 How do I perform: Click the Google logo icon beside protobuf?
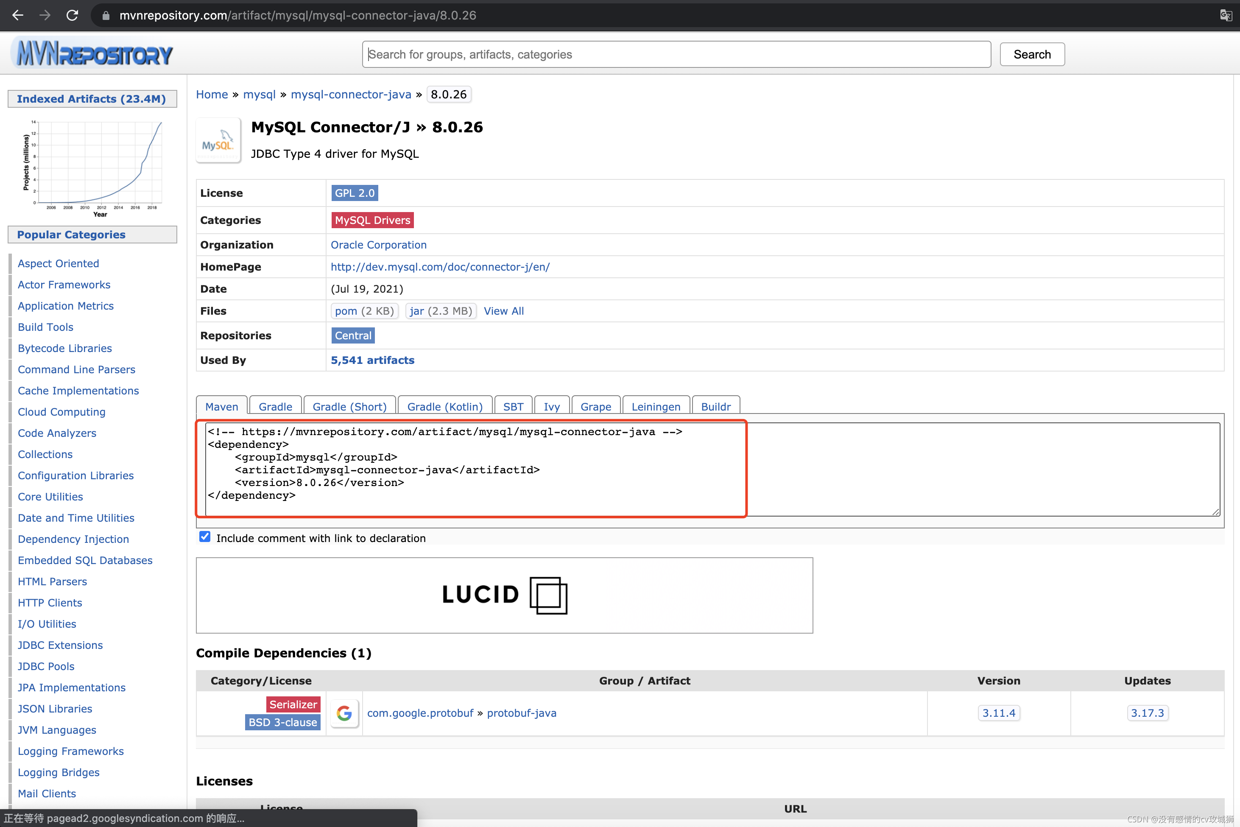tap(344, 713)
